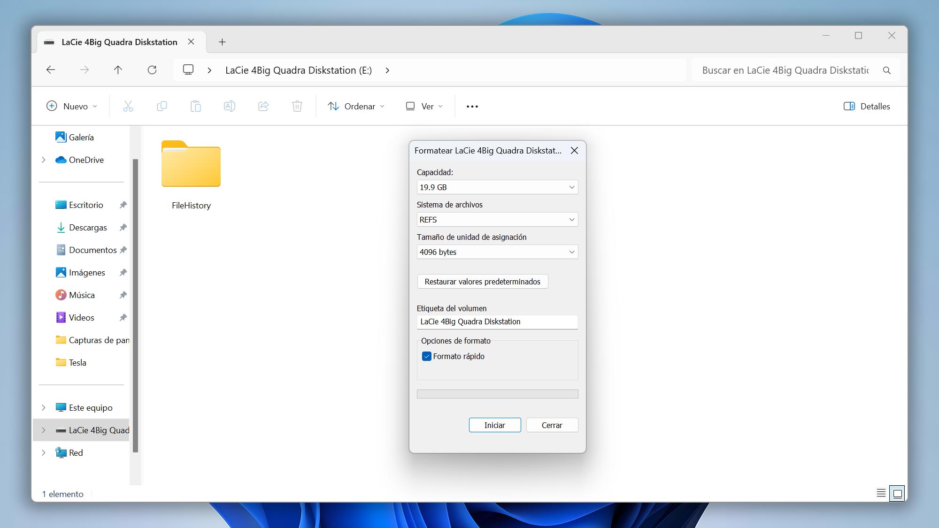Click the Etiqueta del volumen text field
939x528 pixels.
497,322
